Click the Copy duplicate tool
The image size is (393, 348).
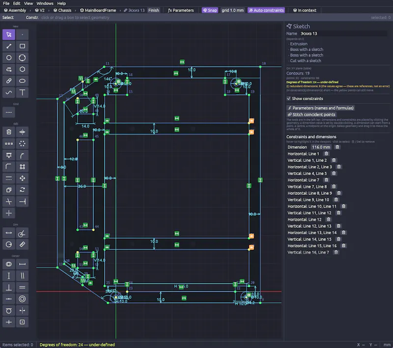click(9, 190)
